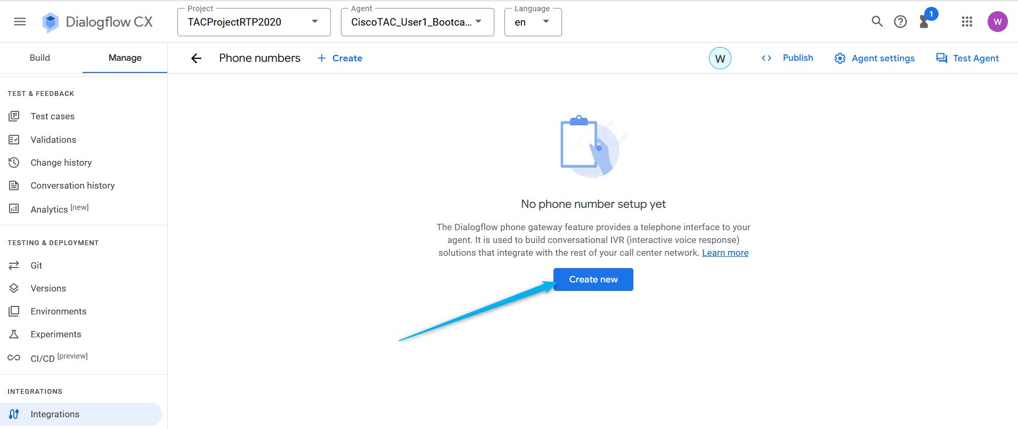Click the Integrations plug icon
Viewport: 1018px width, 429px height.
point(14,414)
